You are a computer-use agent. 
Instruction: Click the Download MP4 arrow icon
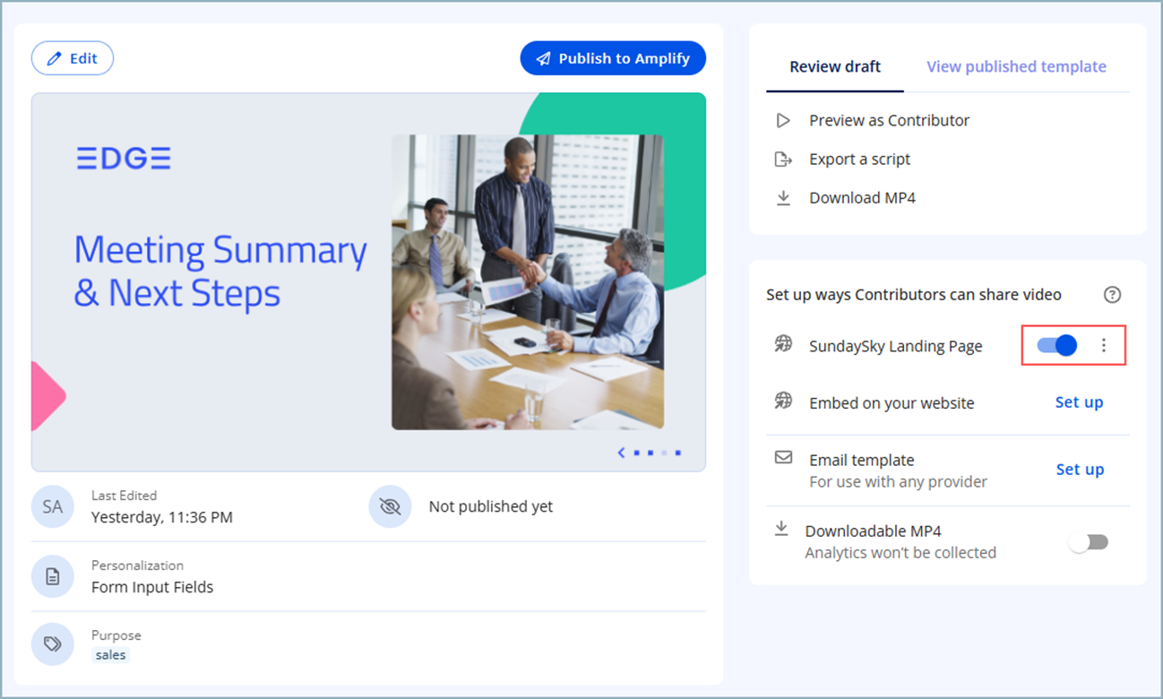(783, 198)
